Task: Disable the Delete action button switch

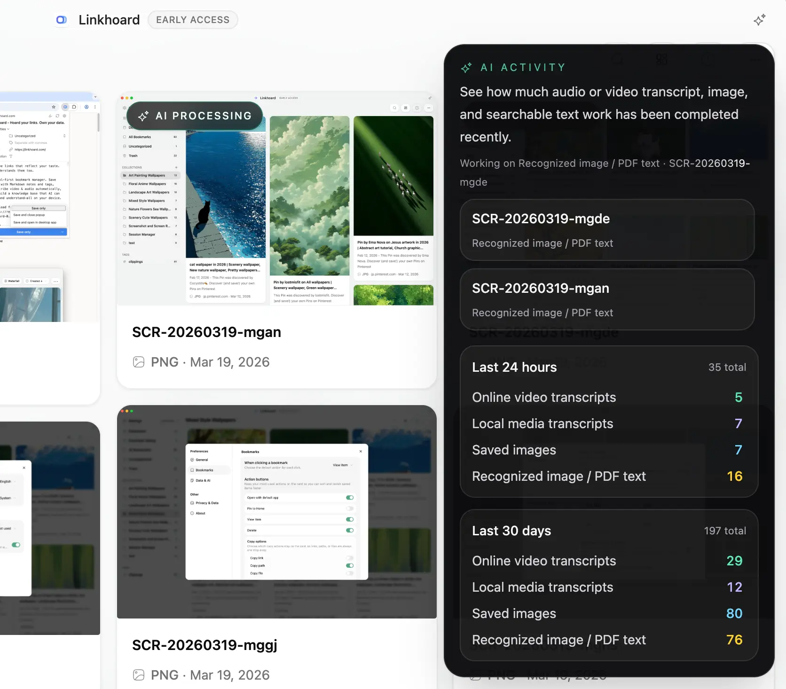Action: point(349,530)
